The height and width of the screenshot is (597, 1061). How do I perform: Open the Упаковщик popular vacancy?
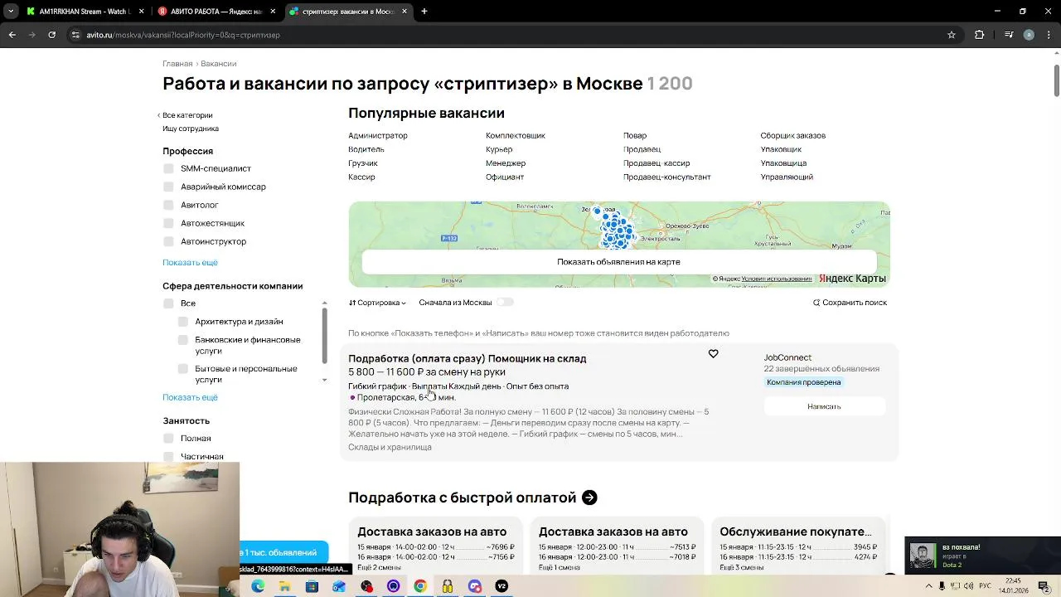781,149
